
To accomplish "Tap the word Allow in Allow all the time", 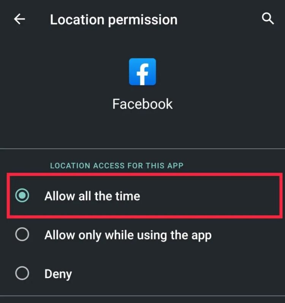I will coord(60,196).
